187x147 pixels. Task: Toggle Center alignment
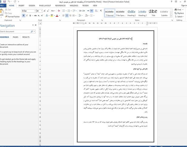click(x=67, y=15)
